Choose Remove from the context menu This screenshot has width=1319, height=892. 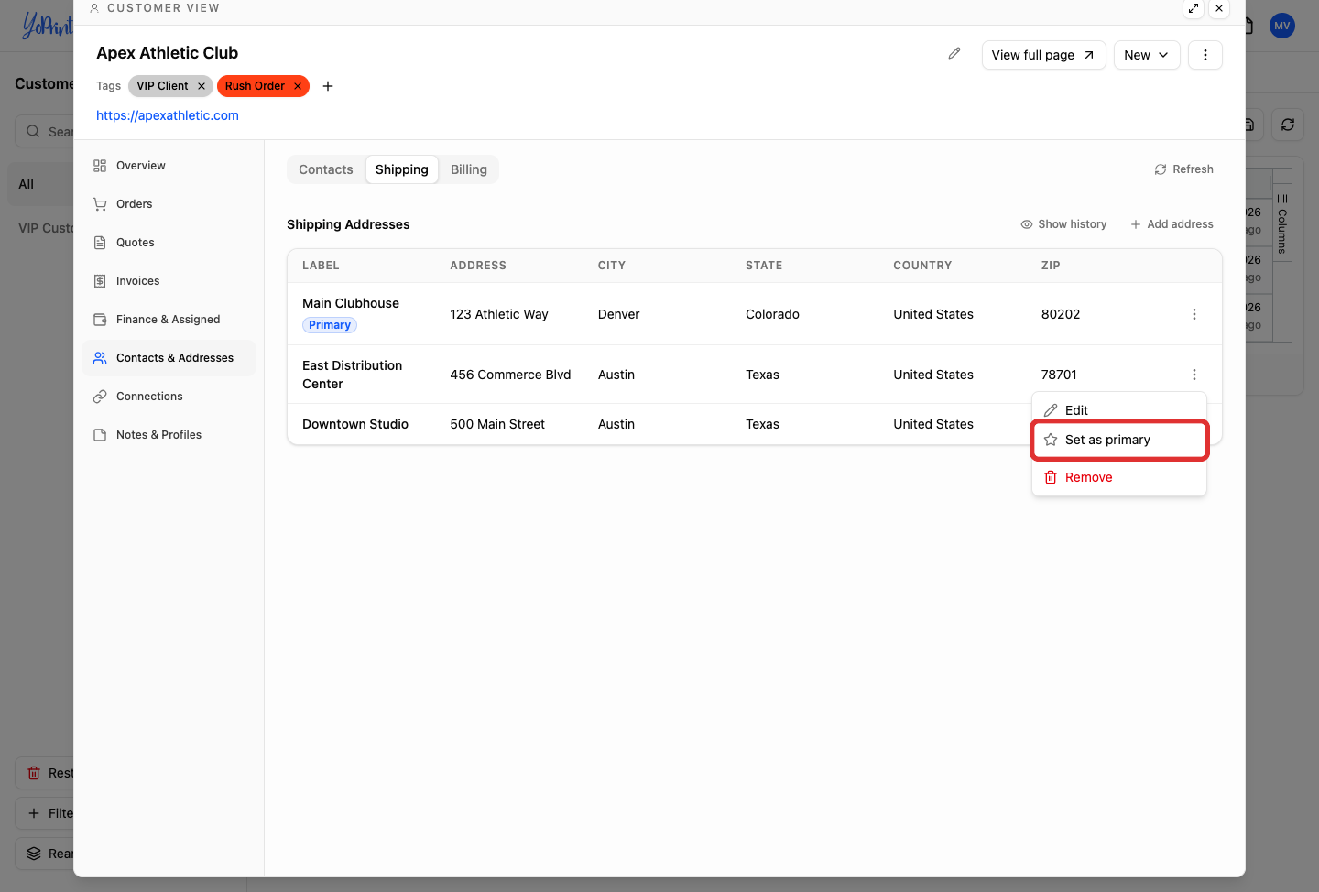pos(1119,477)
